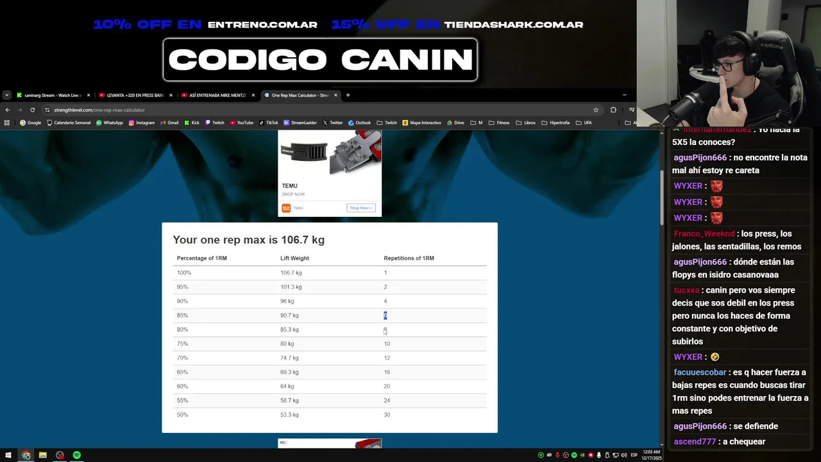Go back to previous page

[x=8, y=110]
